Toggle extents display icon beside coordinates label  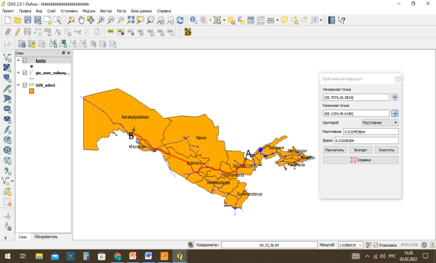pos(191,245)
